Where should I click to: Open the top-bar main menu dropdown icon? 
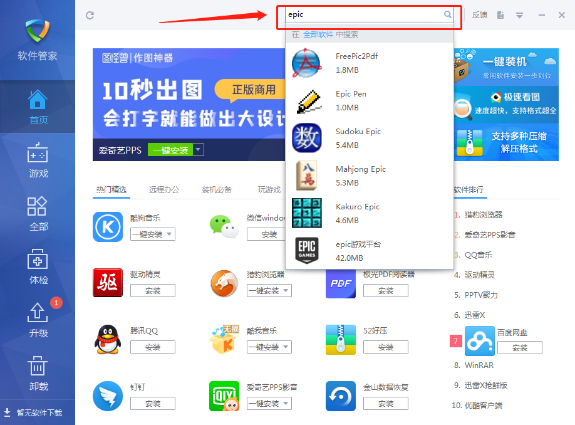point(519,15)
